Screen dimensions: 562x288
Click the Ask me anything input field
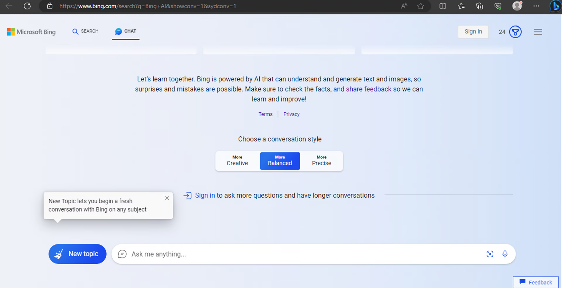(263, 254)
